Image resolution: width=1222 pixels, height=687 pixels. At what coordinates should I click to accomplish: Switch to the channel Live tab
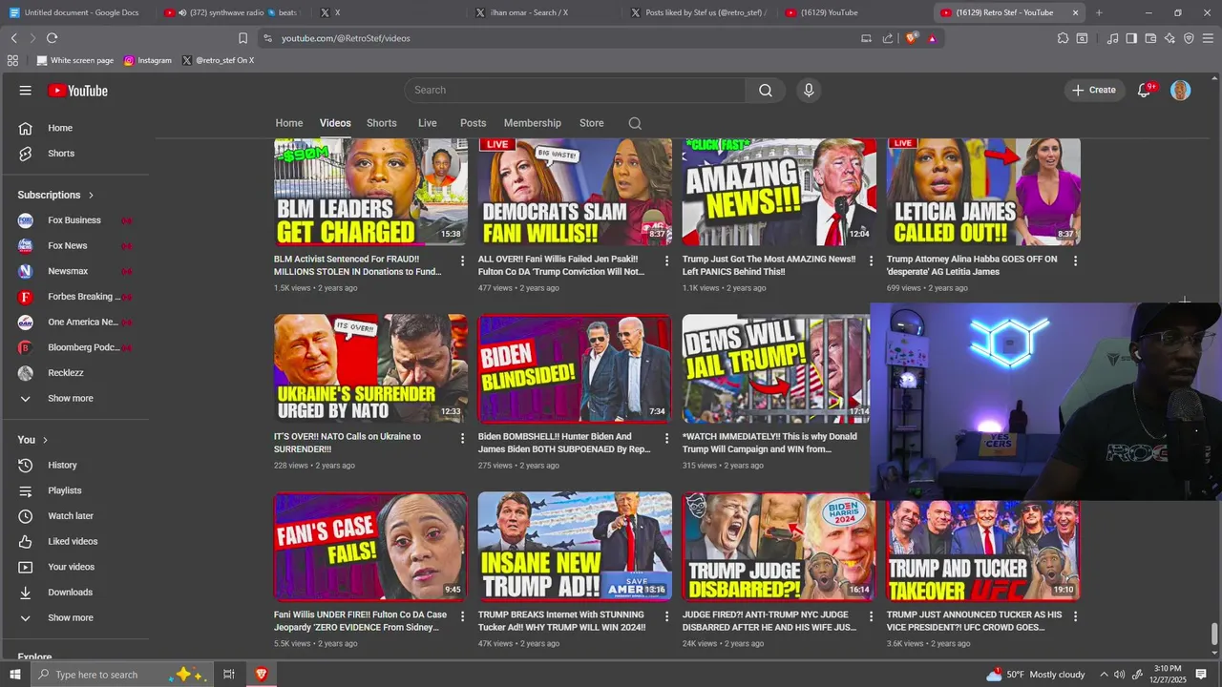[427, 123]
